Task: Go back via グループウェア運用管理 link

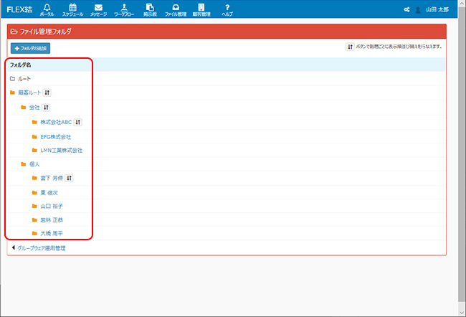Action: click(42, 248)
